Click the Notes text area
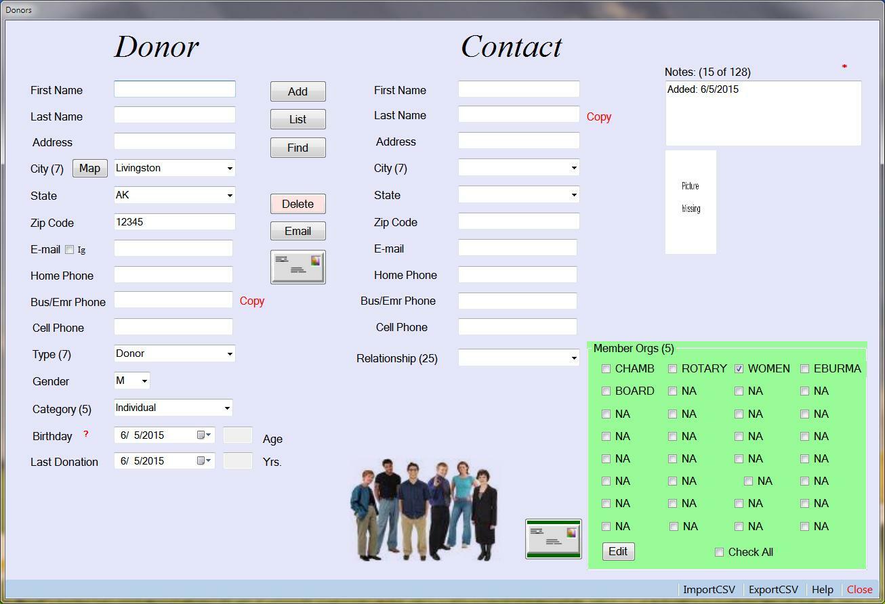 764,113
